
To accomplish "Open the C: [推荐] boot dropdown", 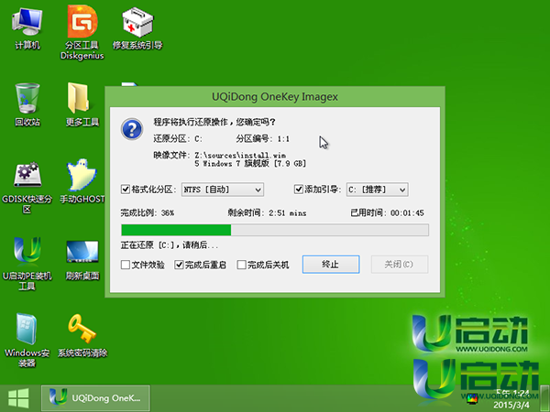I will point(378,190).
